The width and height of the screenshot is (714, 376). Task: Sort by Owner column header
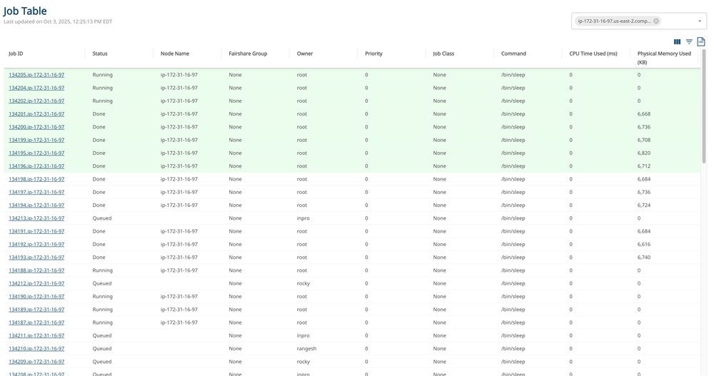pos(305,54)
